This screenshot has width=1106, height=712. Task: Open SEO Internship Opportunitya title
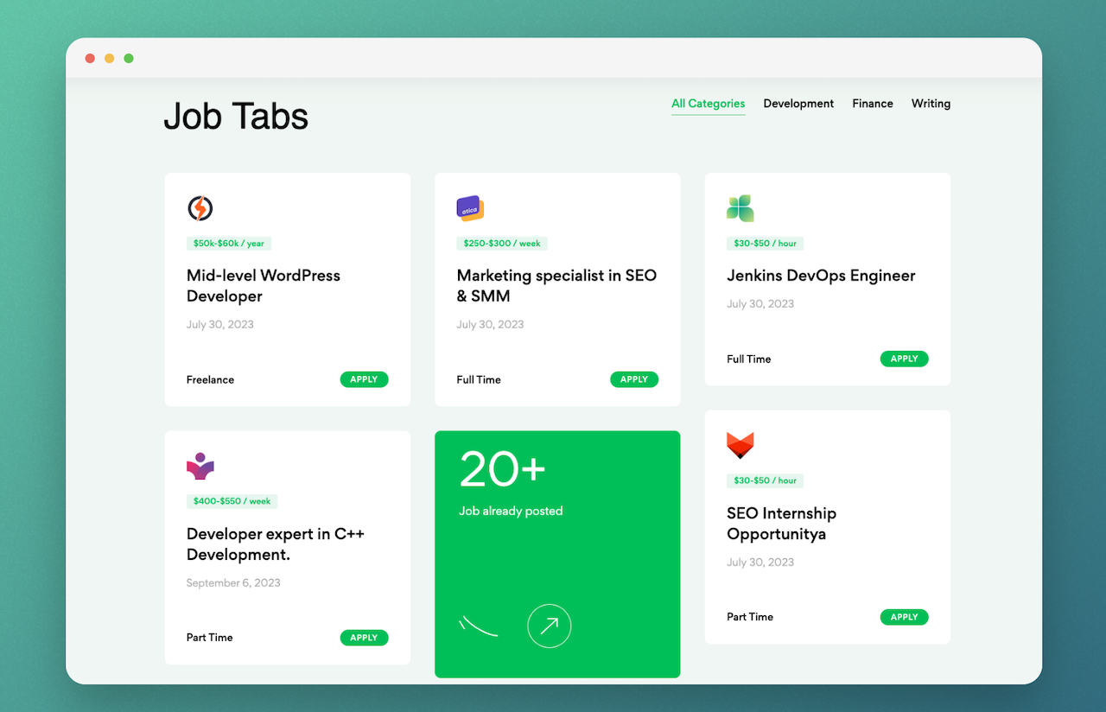pyautogui.click(x=782, y=524)
